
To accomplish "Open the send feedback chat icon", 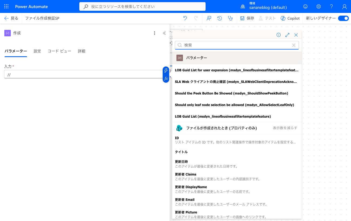I will [x=209, y=18].
